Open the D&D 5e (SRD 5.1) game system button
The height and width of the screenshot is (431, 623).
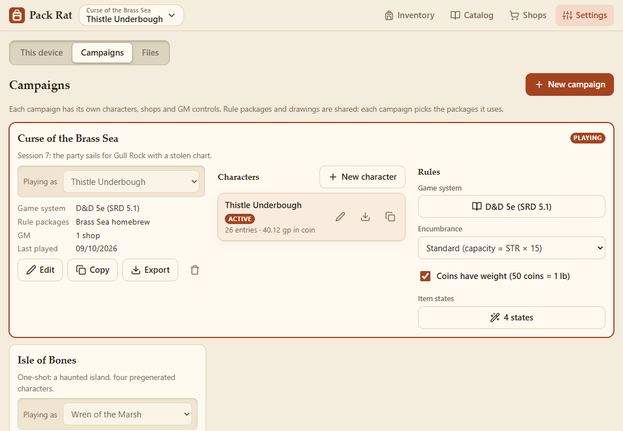(511, 206)
